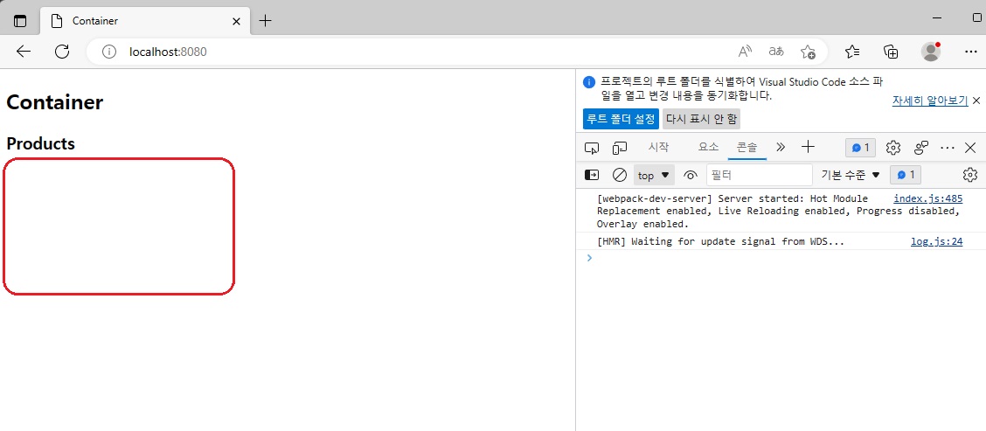Switch to the 시작 DevTools tab
The height and width of the screenshot is (431, 986).
(658, 147)
